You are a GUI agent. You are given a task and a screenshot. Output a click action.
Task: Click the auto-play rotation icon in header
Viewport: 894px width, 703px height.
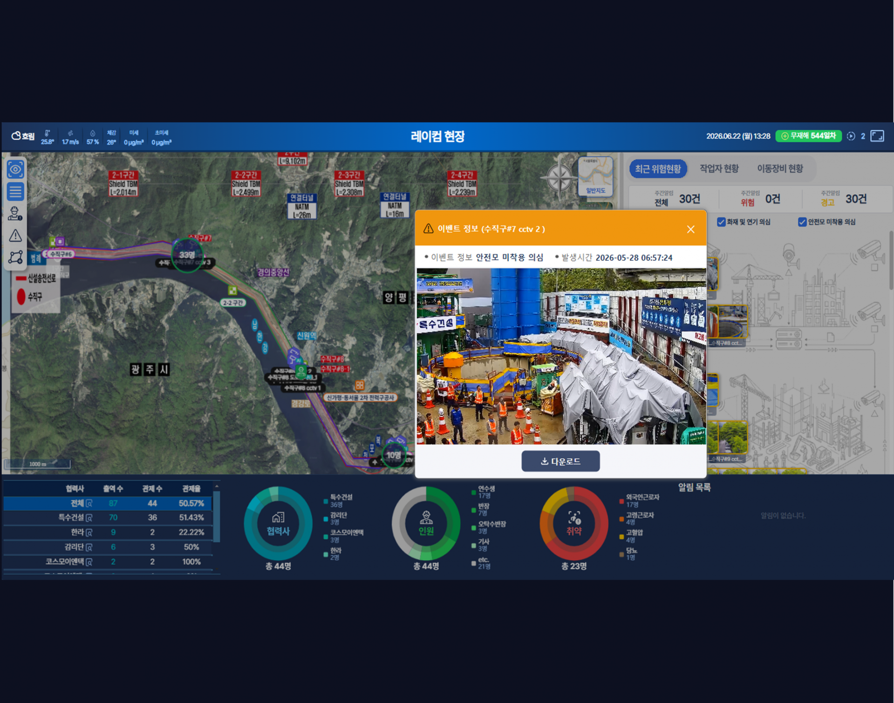pyautogui.click(x=851, y=136)
